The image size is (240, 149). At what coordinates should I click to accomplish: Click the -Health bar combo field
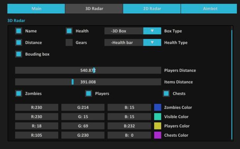click(124, 42)
